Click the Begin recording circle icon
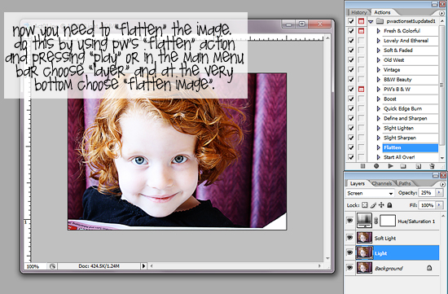The width and height of the screenshot is (448, 294). pyautogui.click(x=376, y=166)
